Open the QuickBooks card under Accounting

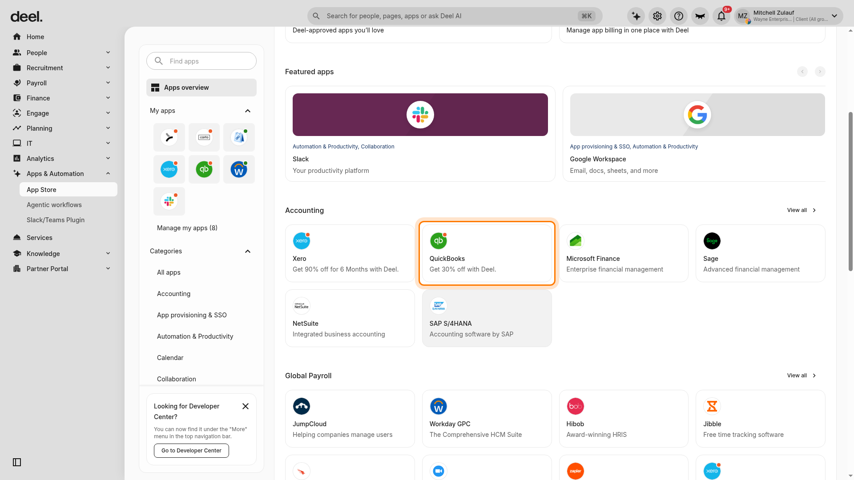click(487, 253)
